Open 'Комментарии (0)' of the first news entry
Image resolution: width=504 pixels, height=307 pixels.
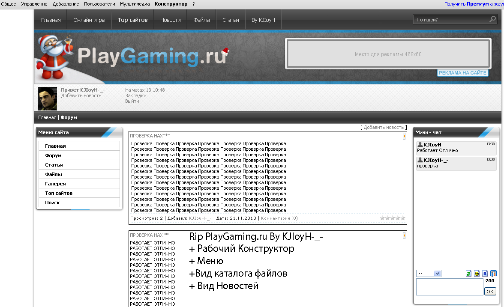click(x=279, y=218)
